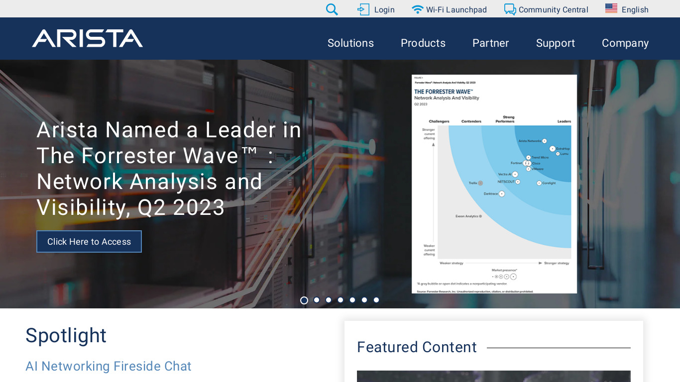
Task: Select the seventh carousel slide dot
Action: (x=376, y=300)
